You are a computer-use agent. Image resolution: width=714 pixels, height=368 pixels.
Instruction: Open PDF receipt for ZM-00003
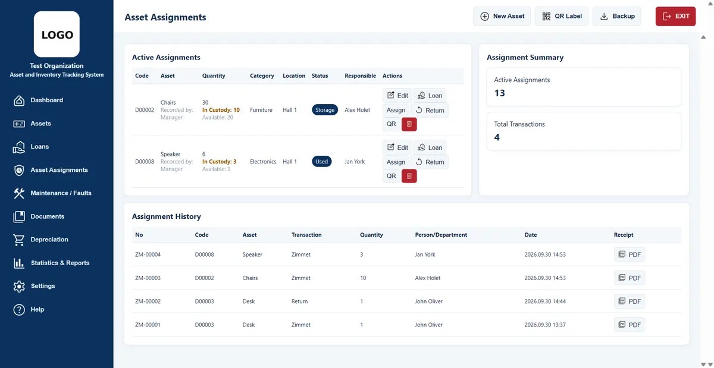point(630,278)
